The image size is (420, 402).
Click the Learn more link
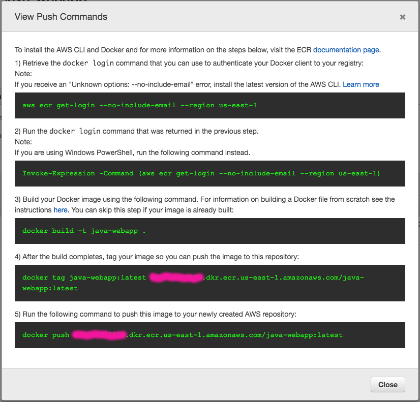pos(361,84)
